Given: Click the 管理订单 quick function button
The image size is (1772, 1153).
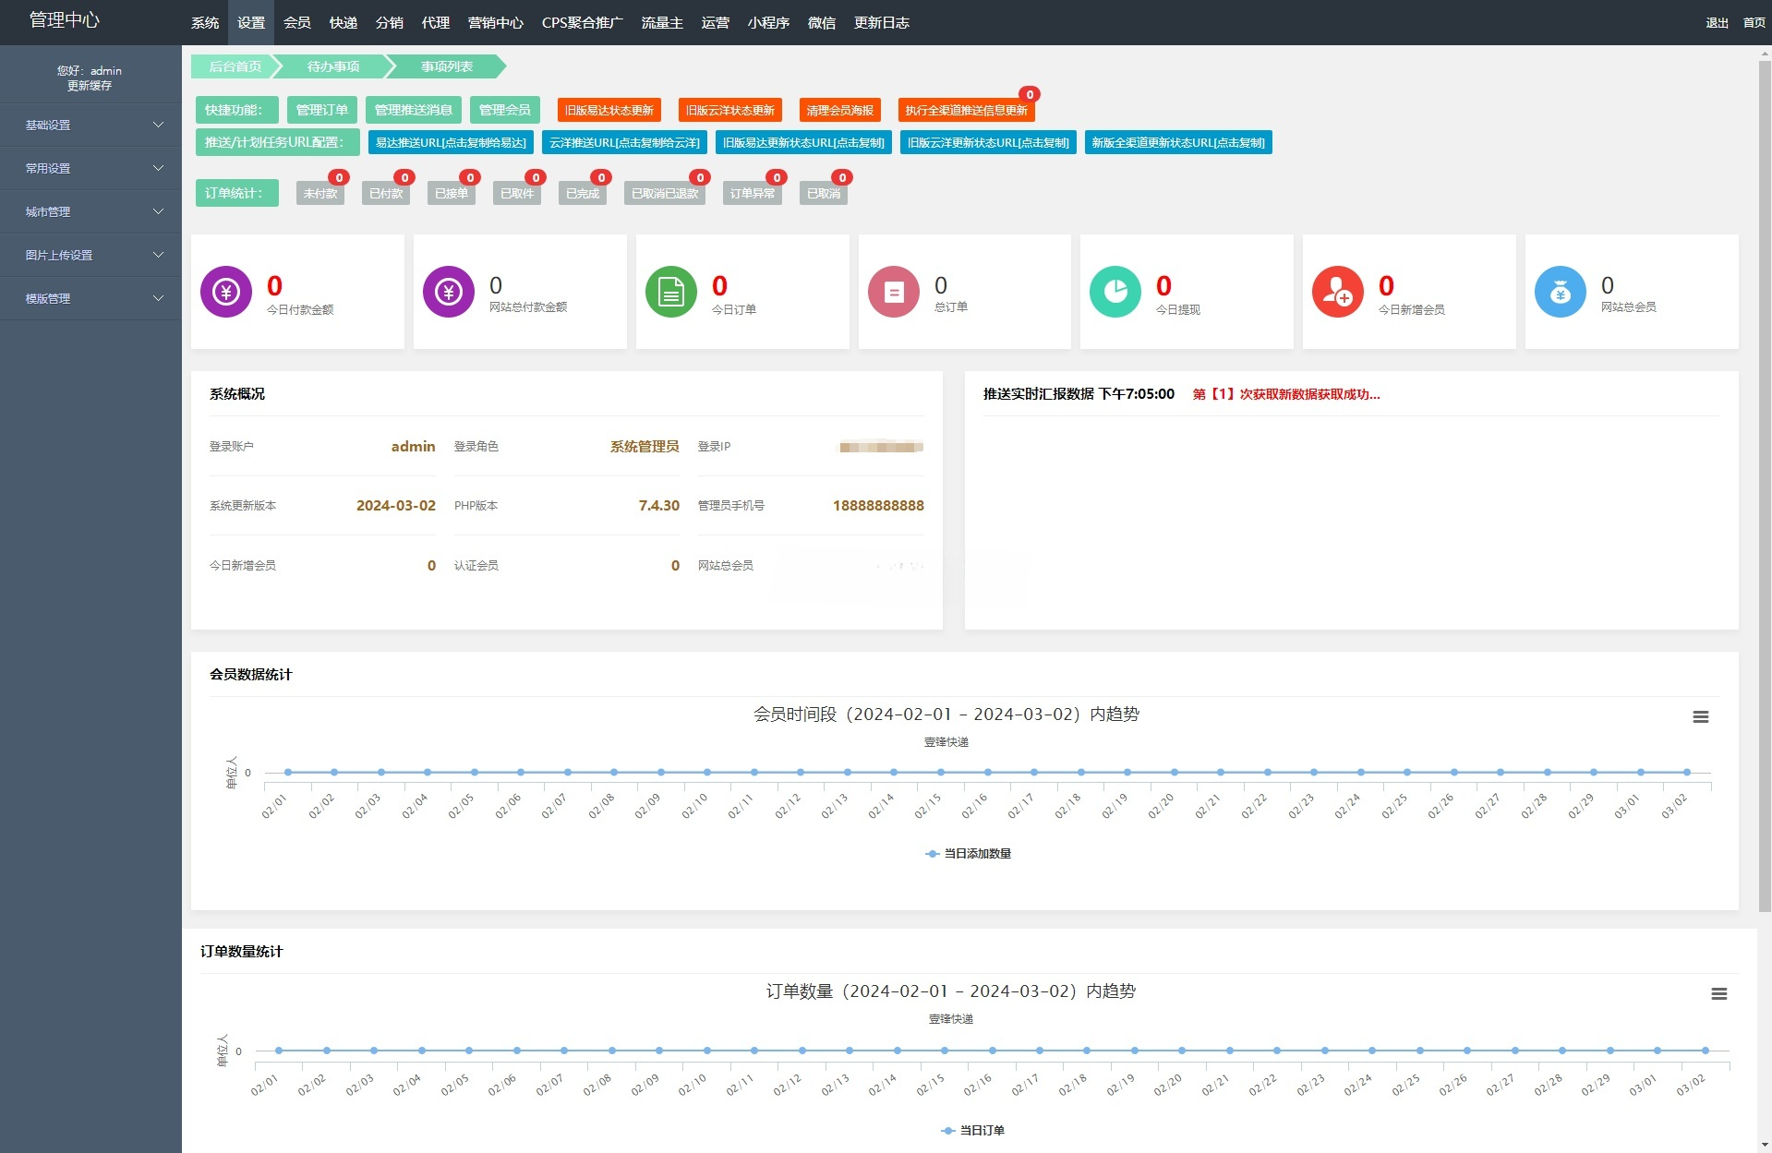Looking at the screenshot, I should pos(321,109).
